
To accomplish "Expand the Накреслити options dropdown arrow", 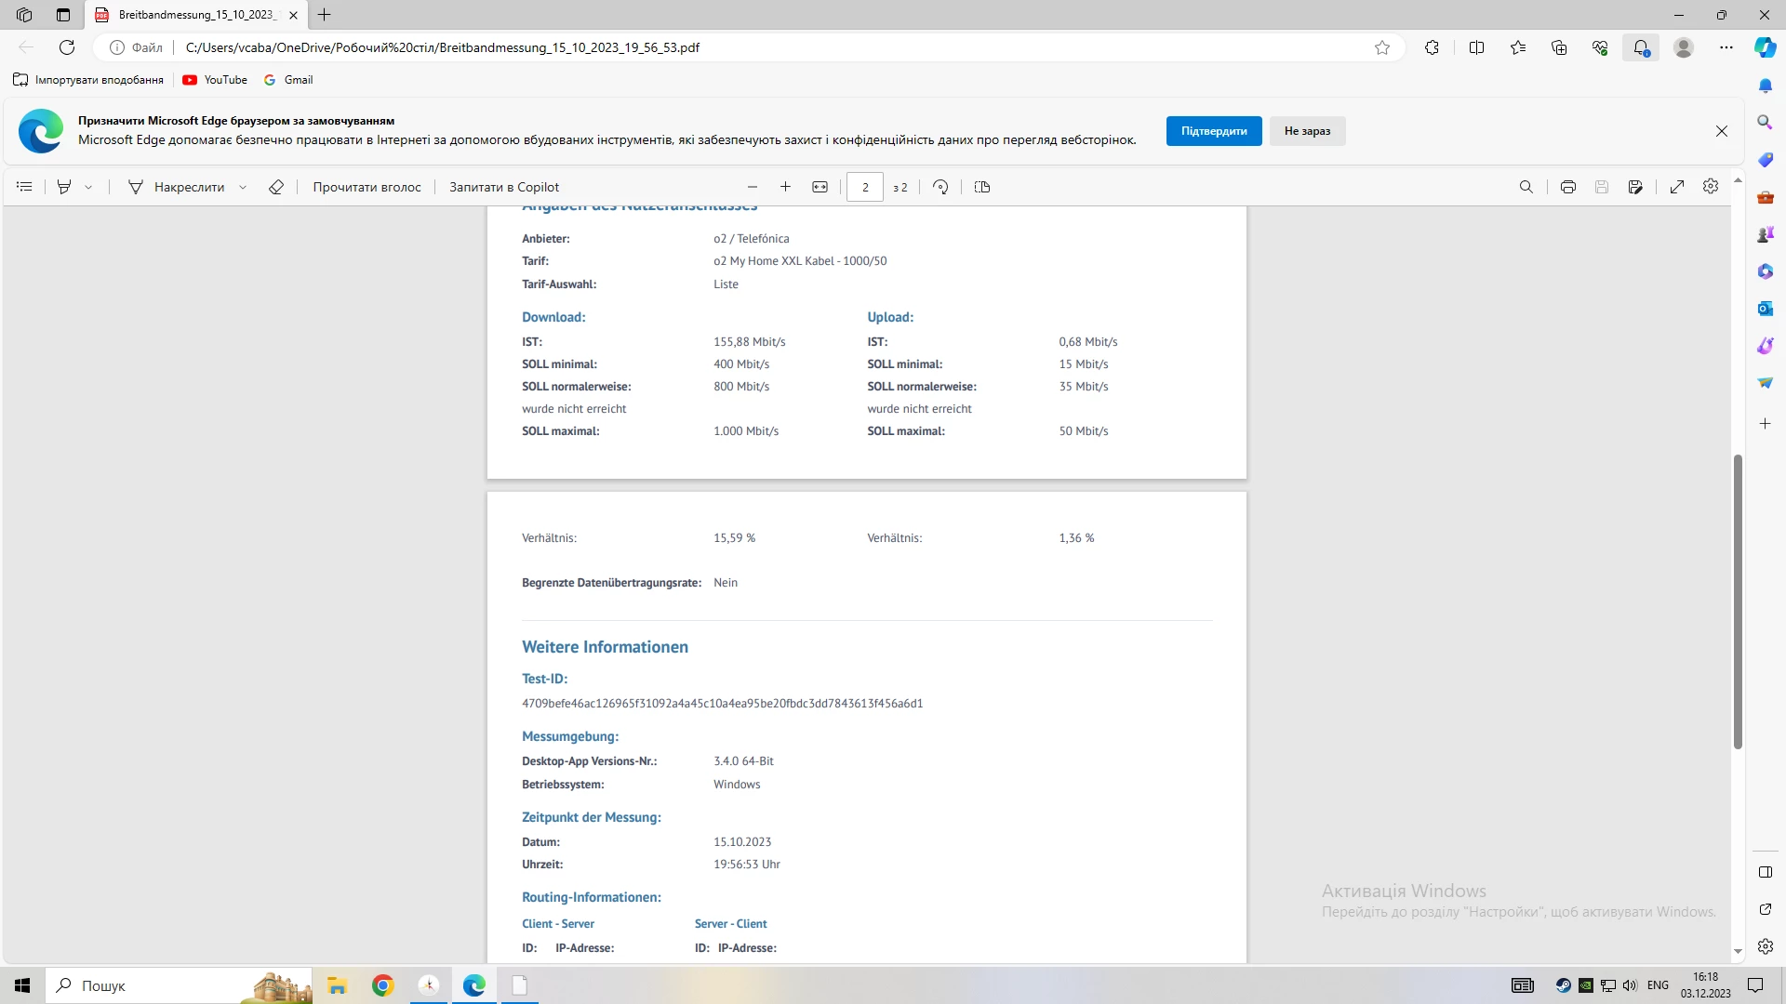I will [x=243, y=187].
